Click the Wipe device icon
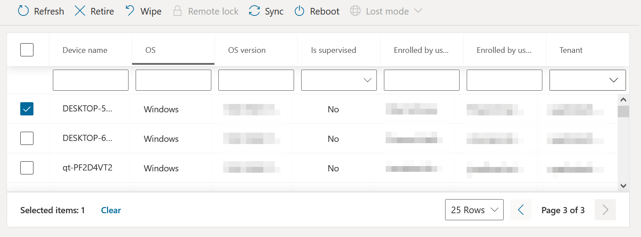641x237 pixels. coord(130,11)
